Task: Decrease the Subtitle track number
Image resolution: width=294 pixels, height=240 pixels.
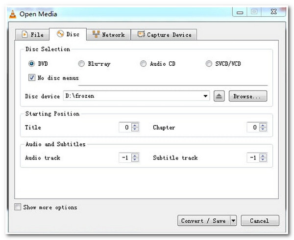Action: [x=263, y=160]
